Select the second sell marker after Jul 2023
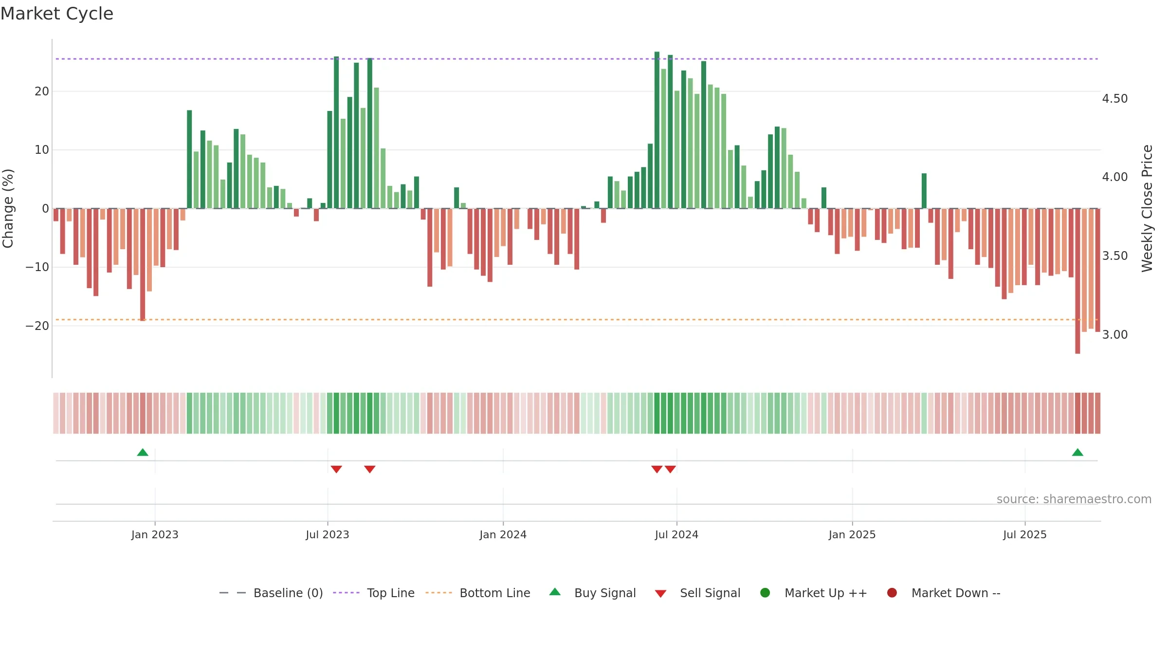Image resolution: width=1168 pixels, height=657 pixels. coord(370,469)
